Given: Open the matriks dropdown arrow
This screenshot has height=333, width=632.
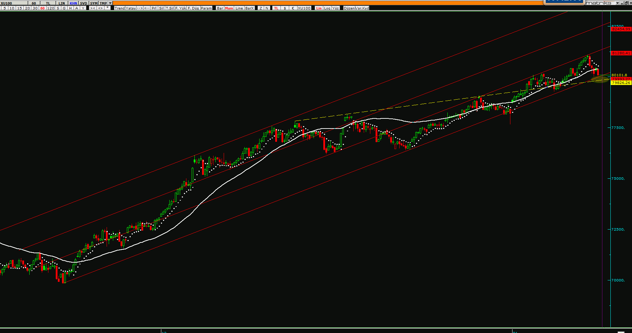Looking at the screenshot, I should 618,3.
